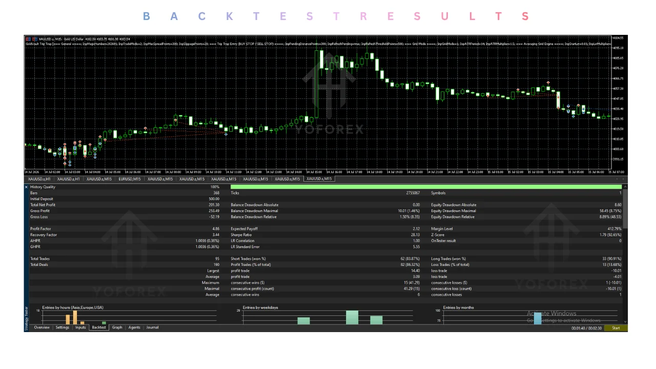This screenshot has width=656, height=369.
Task: Open the Graph tab
Action: [117, 327]
